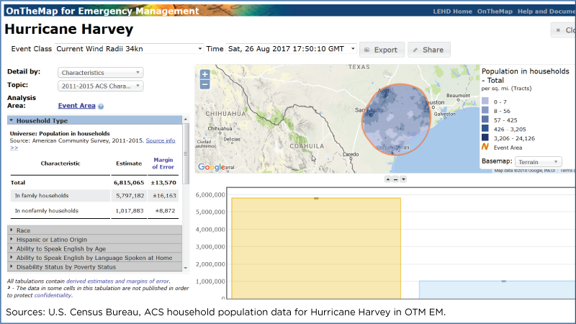
Task: Open OnTheMap in top navigation
Action: pyautogui.click(x=495, y=12)
